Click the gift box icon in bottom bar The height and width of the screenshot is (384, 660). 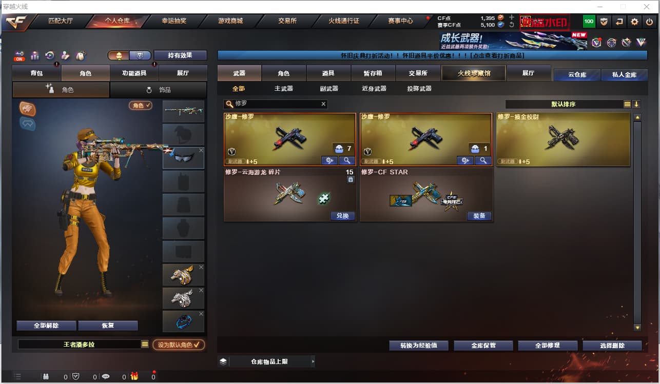[x=134, y=376]
